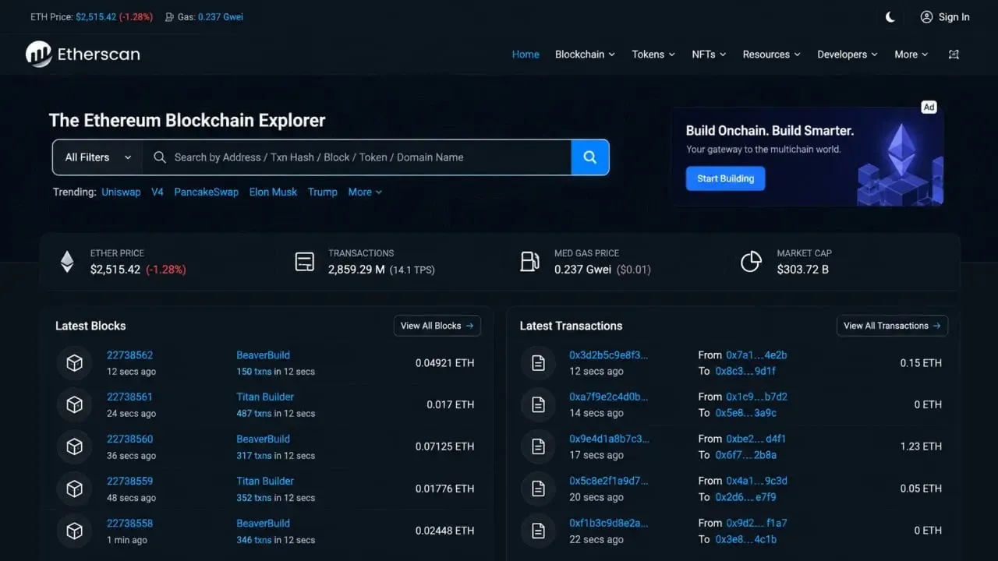Viewport: 998px width, 561px height.
Task: Click the blue search magnifier button
Action: click(x=590, y=157)
